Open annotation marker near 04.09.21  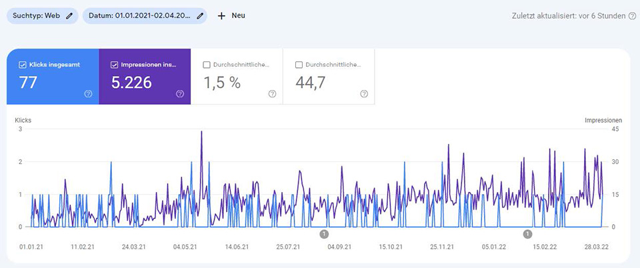click(325, 234)
